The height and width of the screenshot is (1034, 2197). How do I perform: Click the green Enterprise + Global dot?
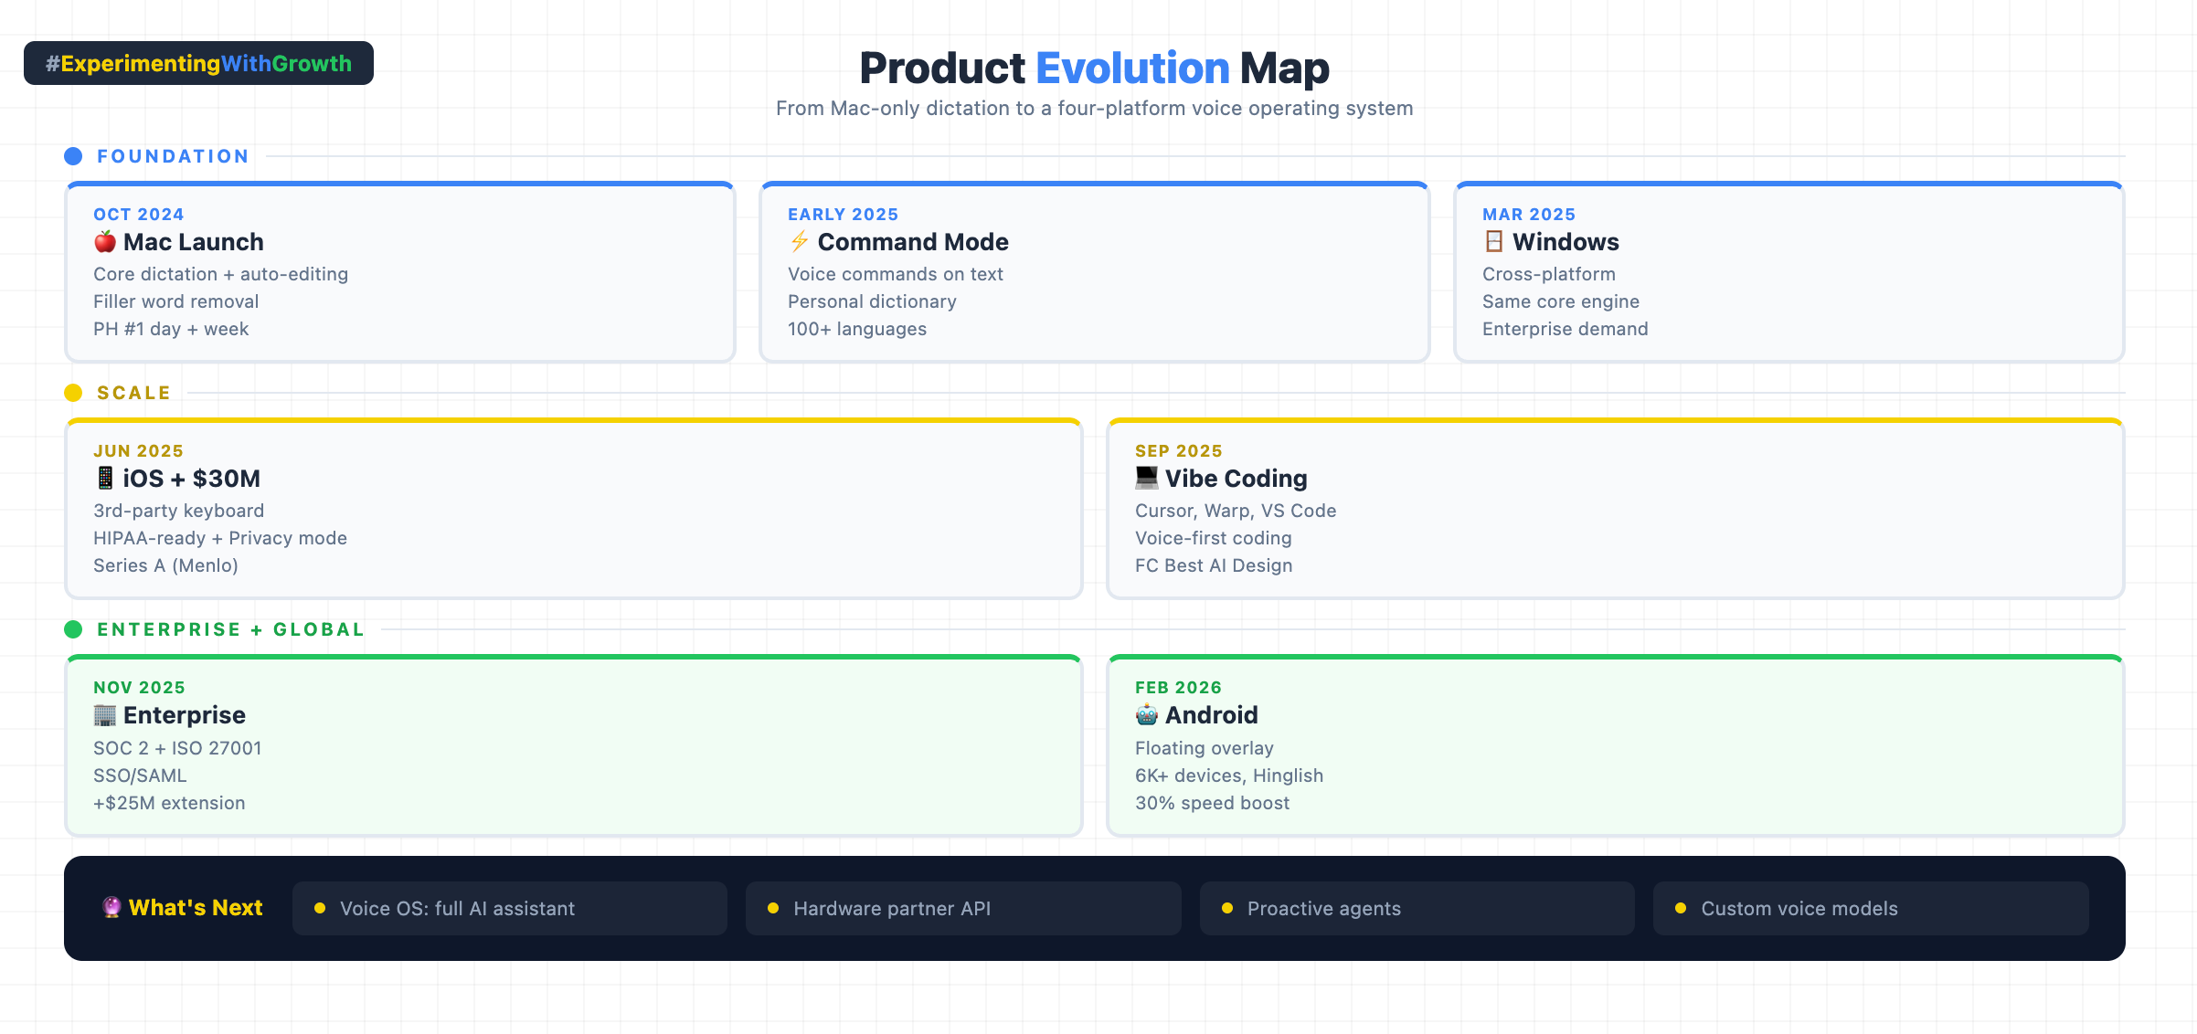73,629
